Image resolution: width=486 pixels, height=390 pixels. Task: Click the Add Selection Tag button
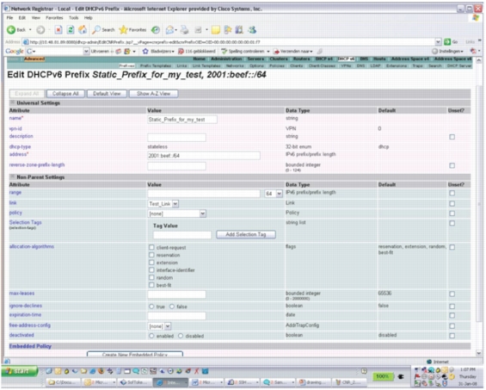click(x=246, y=234)
